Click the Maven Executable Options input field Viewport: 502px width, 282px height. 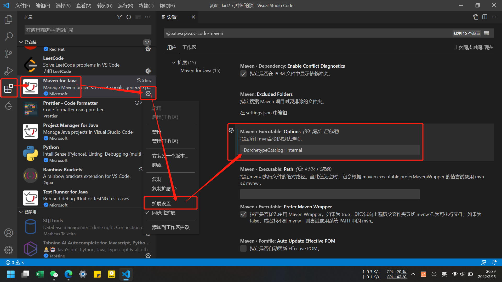coord(329,150)
